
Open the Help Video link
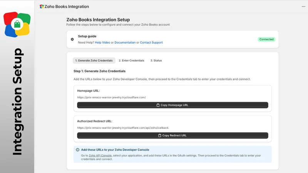[x=102, y=42]
